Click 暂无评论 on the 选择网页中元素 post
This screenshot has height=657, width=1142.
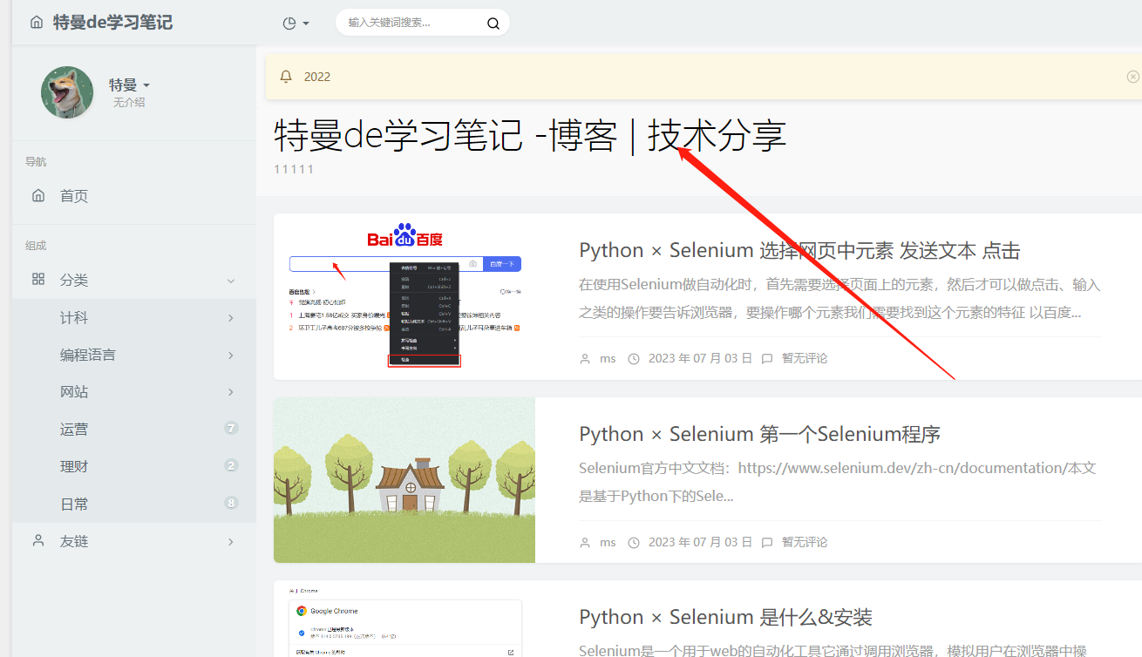(x=805, y=358)
